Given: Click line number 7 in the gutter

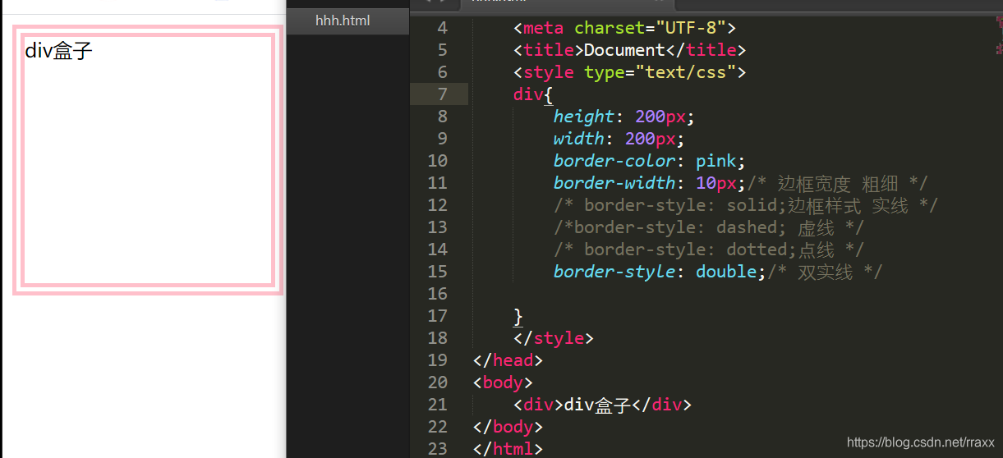Looking at the screenshot, I should tap(443, 94).
